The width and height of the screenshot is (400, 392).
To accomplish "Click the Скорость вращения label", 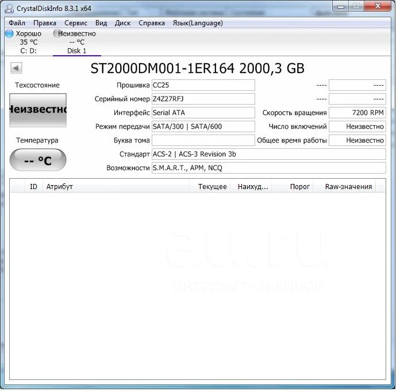I will [294, 113].
